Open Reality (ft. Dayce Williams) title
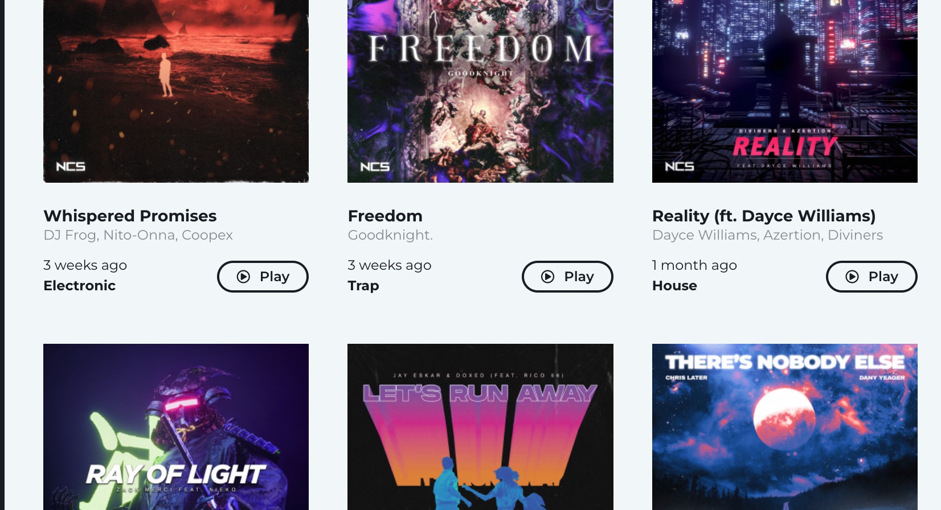The image size is (941, 510). tap(764, 216)
